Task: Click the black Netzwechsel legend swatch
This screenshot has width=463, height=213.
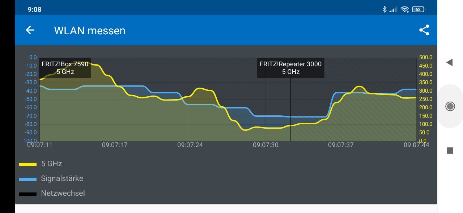Action: click(x=28, y=194)
